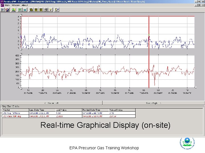Open the About menu
Viewport: 205px width, 153px height.
click(x=25, y=5)
